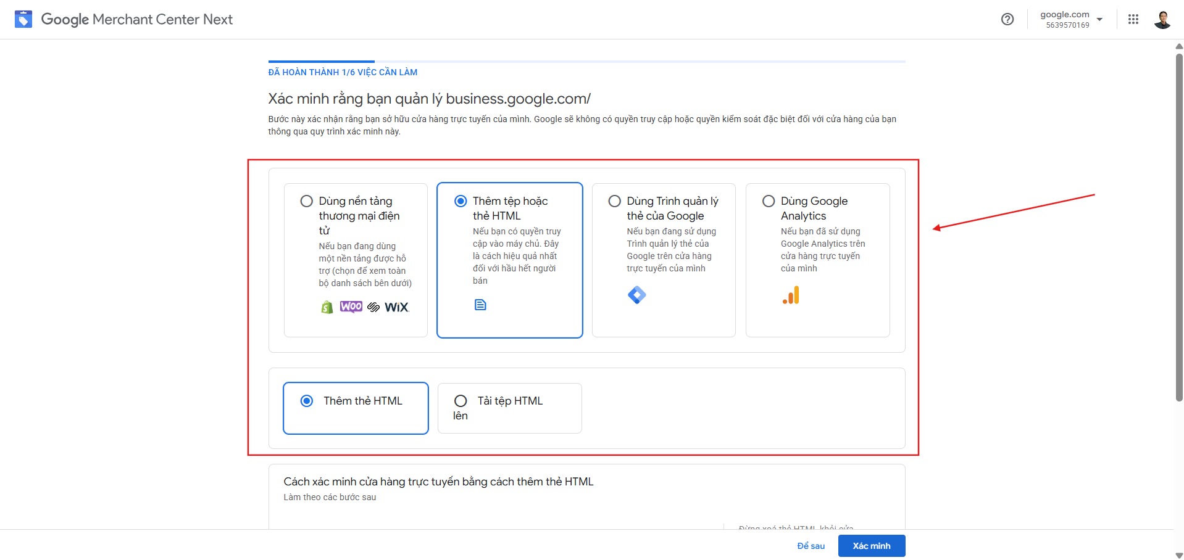This screenshot has height=560, width=1184.
Task: Click the 'ĐÃ HOÀN THÀNH 1/6 VIỆC CẦN LÀM' text
Action: click(x=343, y=72)
